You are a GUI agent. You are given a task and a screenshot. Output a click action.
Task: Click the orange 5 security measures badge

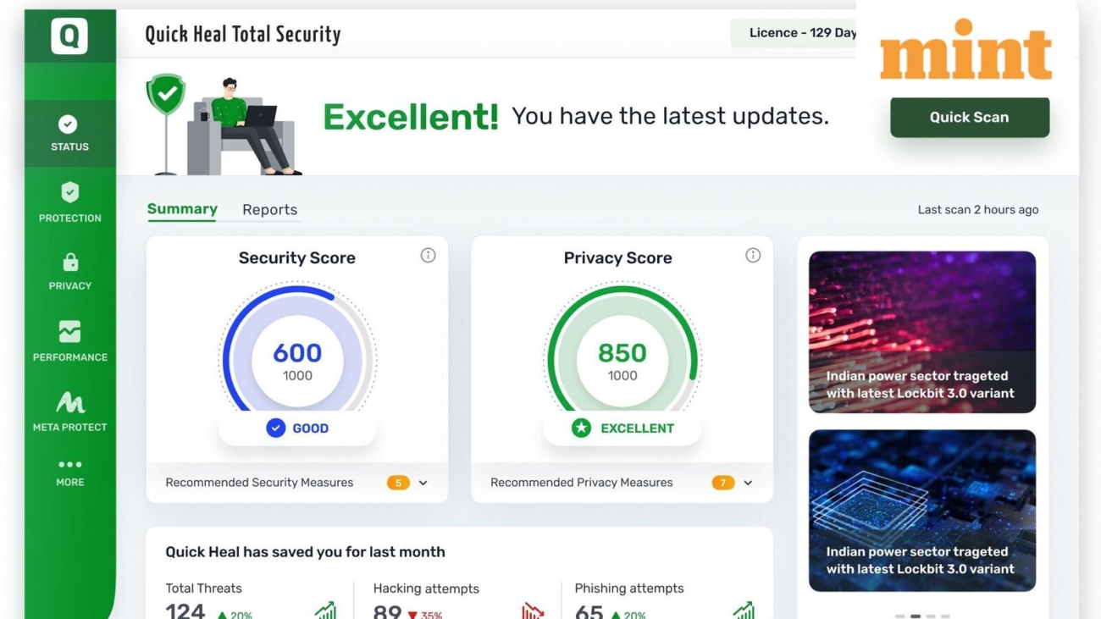click(398, 483)
